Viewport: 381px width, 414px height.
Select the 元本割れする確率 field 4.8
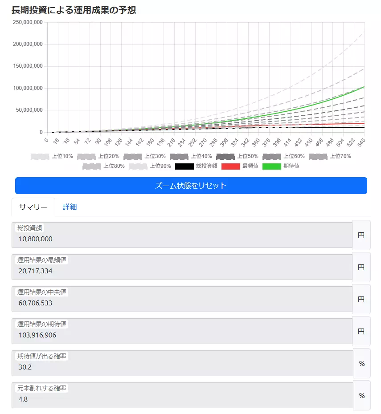click(182, 395)
